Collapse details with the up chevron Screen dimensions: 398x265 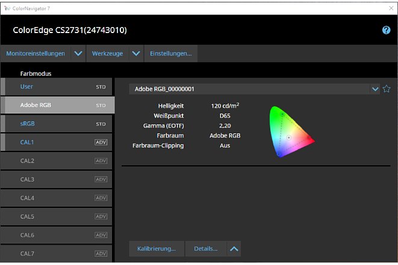tap(234, 249)
